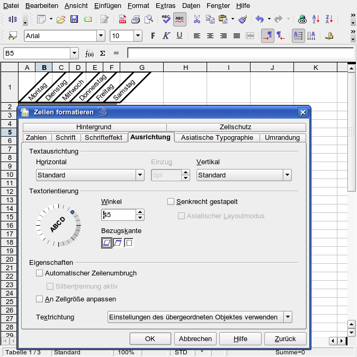Image resolution: width=357 pixels, height=357 pixels.
Task: Apply italic with the K icon
Action: 166,36
